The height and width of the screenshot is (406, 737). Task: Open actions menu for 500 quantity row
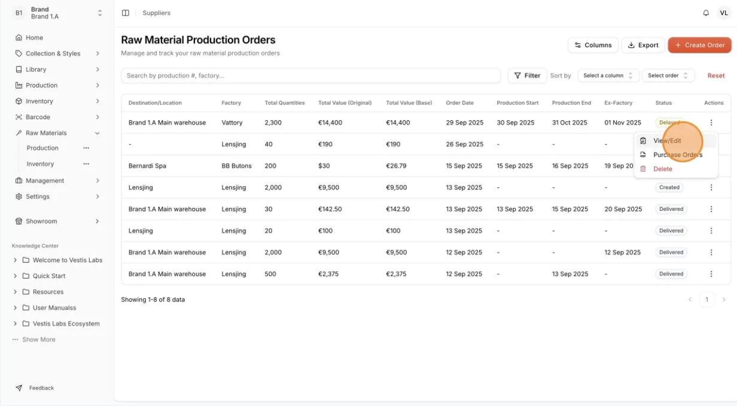[711, 274]
